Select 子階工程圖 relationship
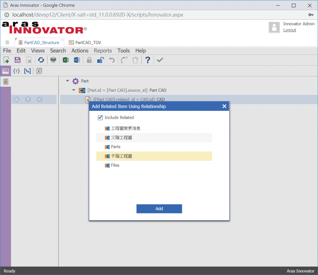Image resolution: width=318 pixels, height=275 pixels. (x=154, y=156)
